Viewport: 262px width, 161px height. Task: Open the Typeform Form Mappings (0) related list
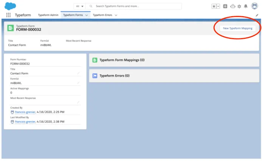122,60
